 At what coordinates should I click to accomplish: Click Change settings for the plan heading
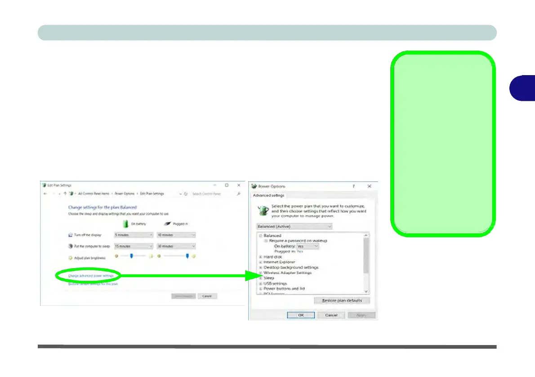point(103,207)
